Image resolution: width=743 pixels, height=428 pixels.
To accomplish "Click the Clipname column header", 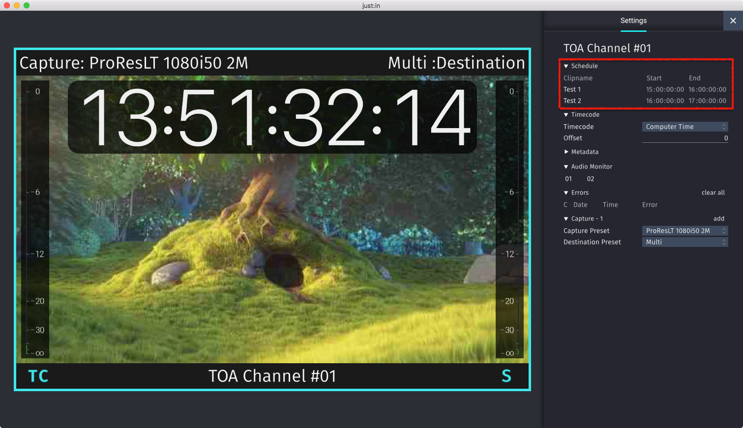I will [x=578, y=78].
